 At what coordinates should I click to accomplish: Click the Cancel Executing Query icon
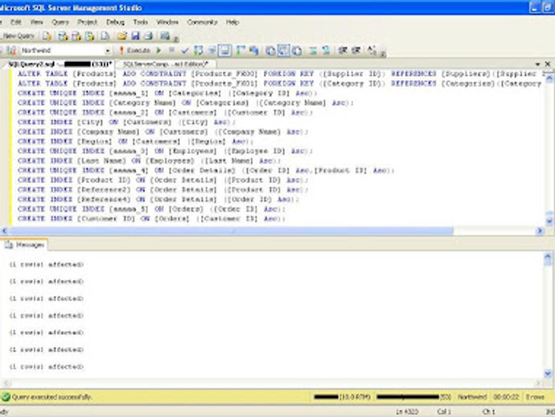(x=171, y=51)
